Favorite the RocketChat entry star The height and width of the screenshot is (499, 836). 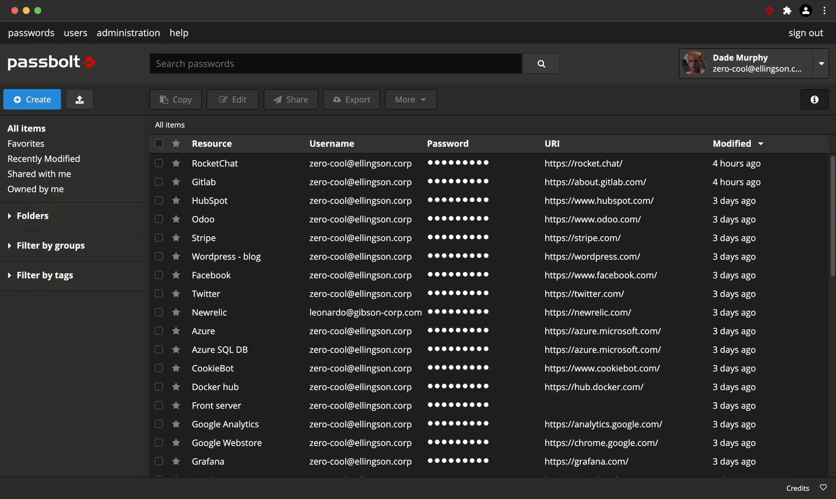click(x=176, y=163)
